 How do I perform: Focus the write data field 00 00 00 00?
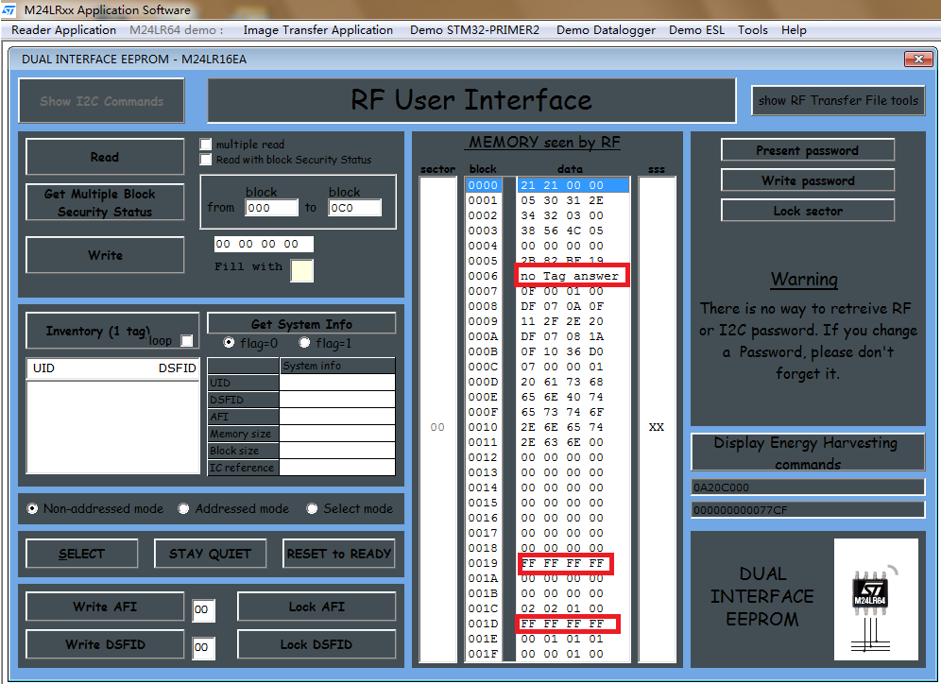pos(264,244)
